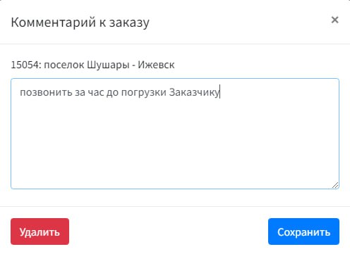The width and height of the screenshot is (350, 254).
Task: Close the order comment dialog with the X
Action: coord(334,20)
